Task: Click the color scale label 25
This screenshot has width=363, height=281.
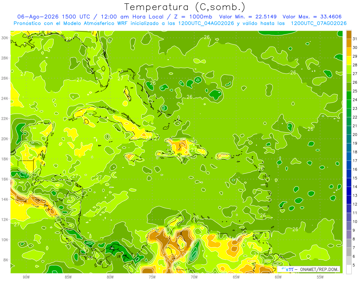Action: coord(355,91)
